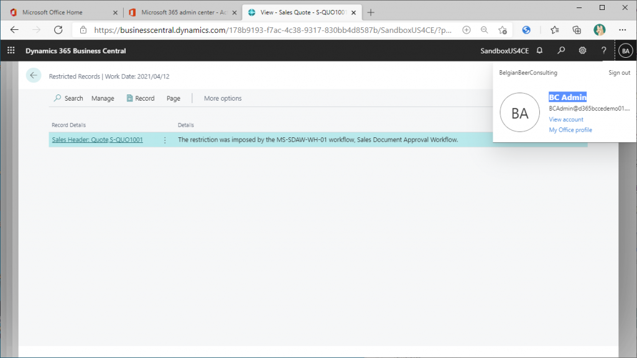Open the app launcher waffle menu
This screenshot has width=637, height=358.
pos(11,50)
